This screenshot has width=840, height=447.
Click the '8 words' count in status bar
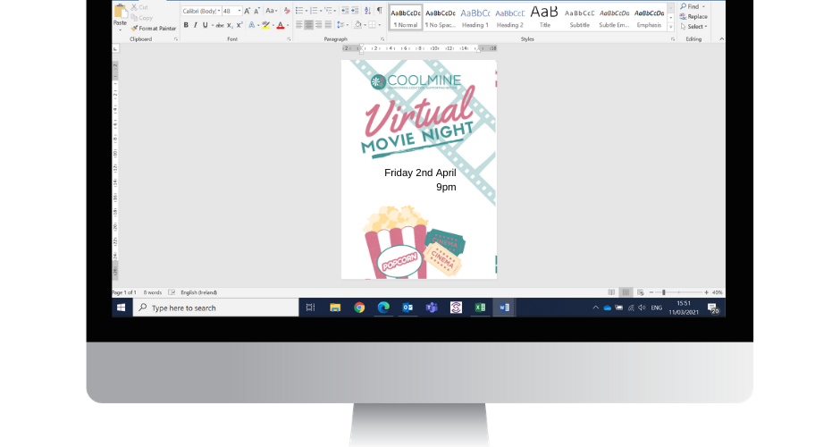pyautogui.click(x=152, y=292)
